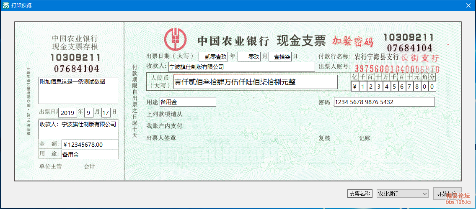The image size is (476, 209).
Task: Click the stub 附加信息 text box
Action: pos(78,90)
